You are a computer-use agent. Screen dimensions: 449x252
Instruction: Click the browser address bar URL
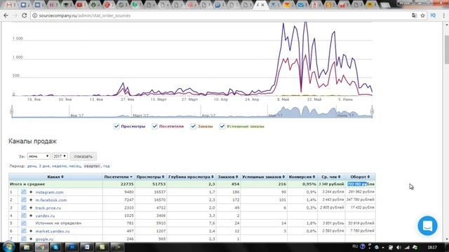tap(85, 15)
